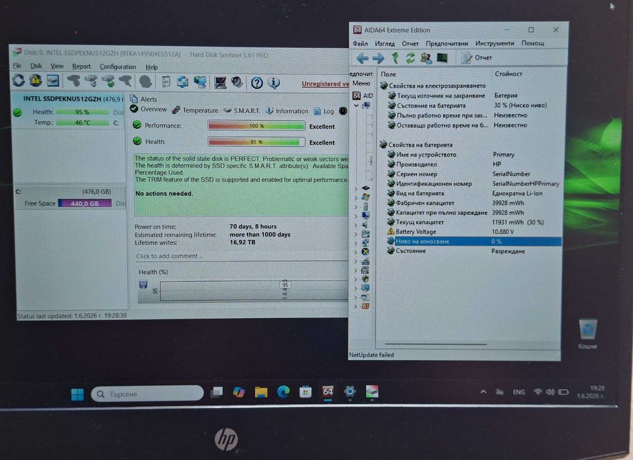Show hidden system tray icons chevron
633x460 pixels.
pyautogui.click(x=483, y=392)
